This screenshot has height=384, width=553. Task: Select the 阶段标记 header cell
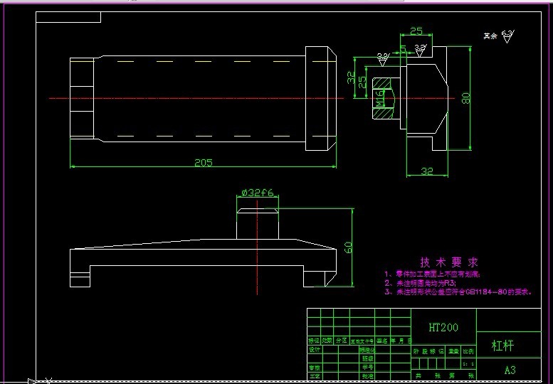click(429, 351)
